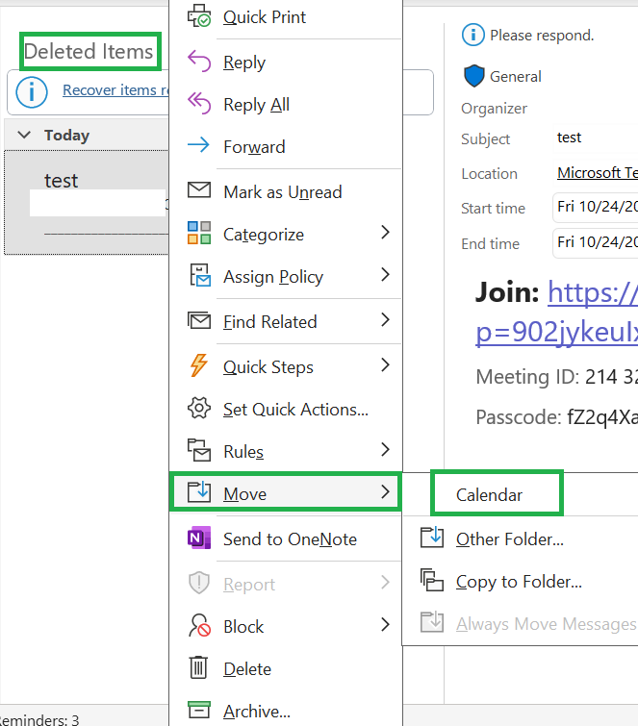
Task: Click the Reply arrow icon
Action: point(199,62)
